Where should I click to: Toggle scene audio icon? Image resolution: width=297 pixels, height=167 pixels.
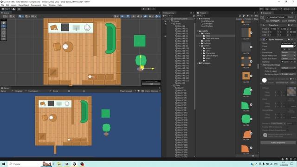(x=133, y=16)
